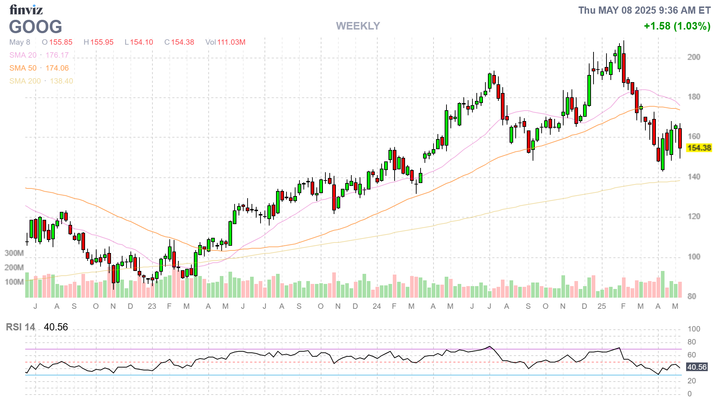720x405 pixels.
Task: Click the date and time stamp header
Action: point(644,10)
